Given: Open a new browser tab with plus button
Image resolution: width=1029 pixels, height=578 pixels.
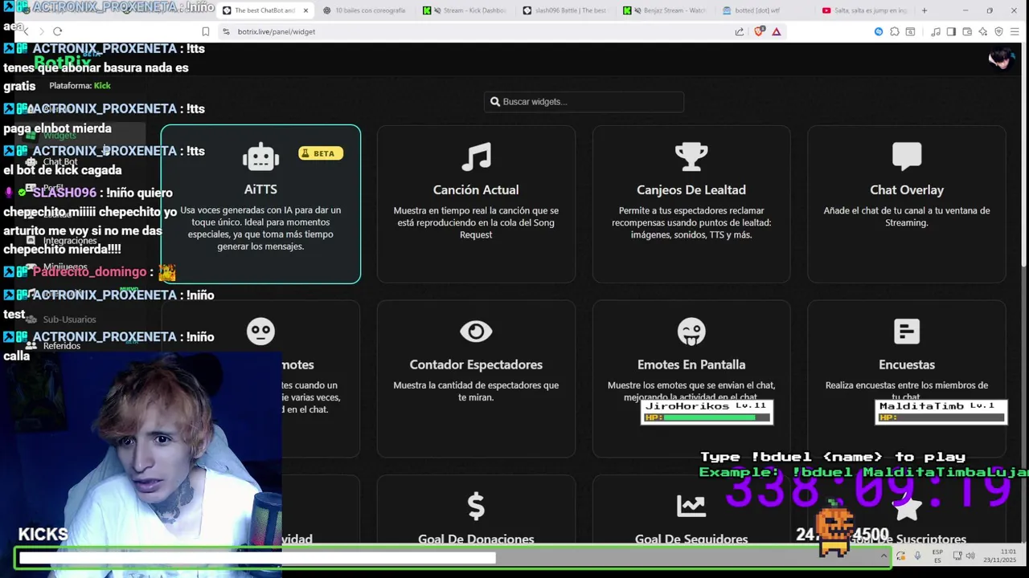Looking at the screenshot, I should 924,10.
